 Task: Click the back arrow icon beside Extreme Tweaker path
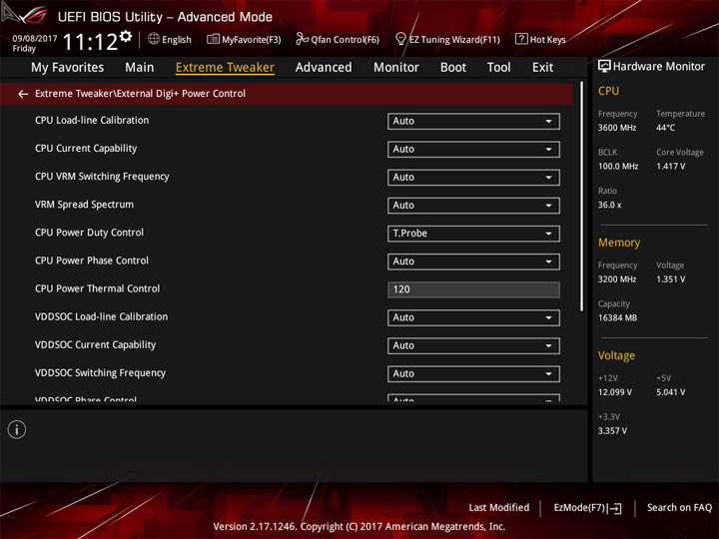23,94
